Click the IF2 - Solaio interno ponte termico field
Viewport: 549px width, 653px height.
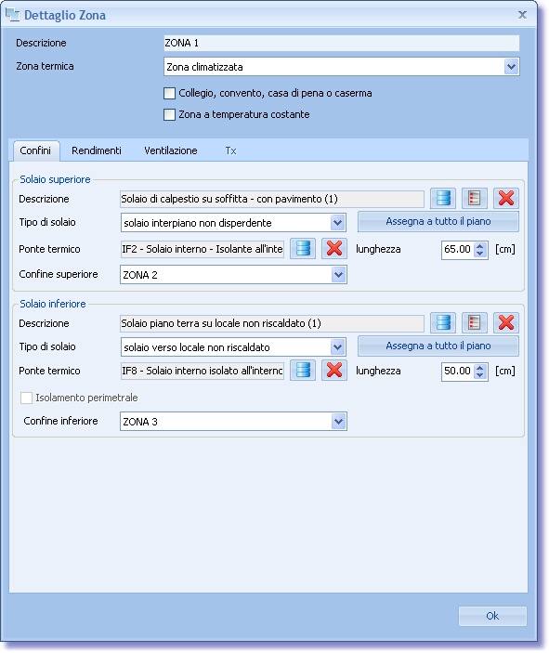click(x=202, y=249)
